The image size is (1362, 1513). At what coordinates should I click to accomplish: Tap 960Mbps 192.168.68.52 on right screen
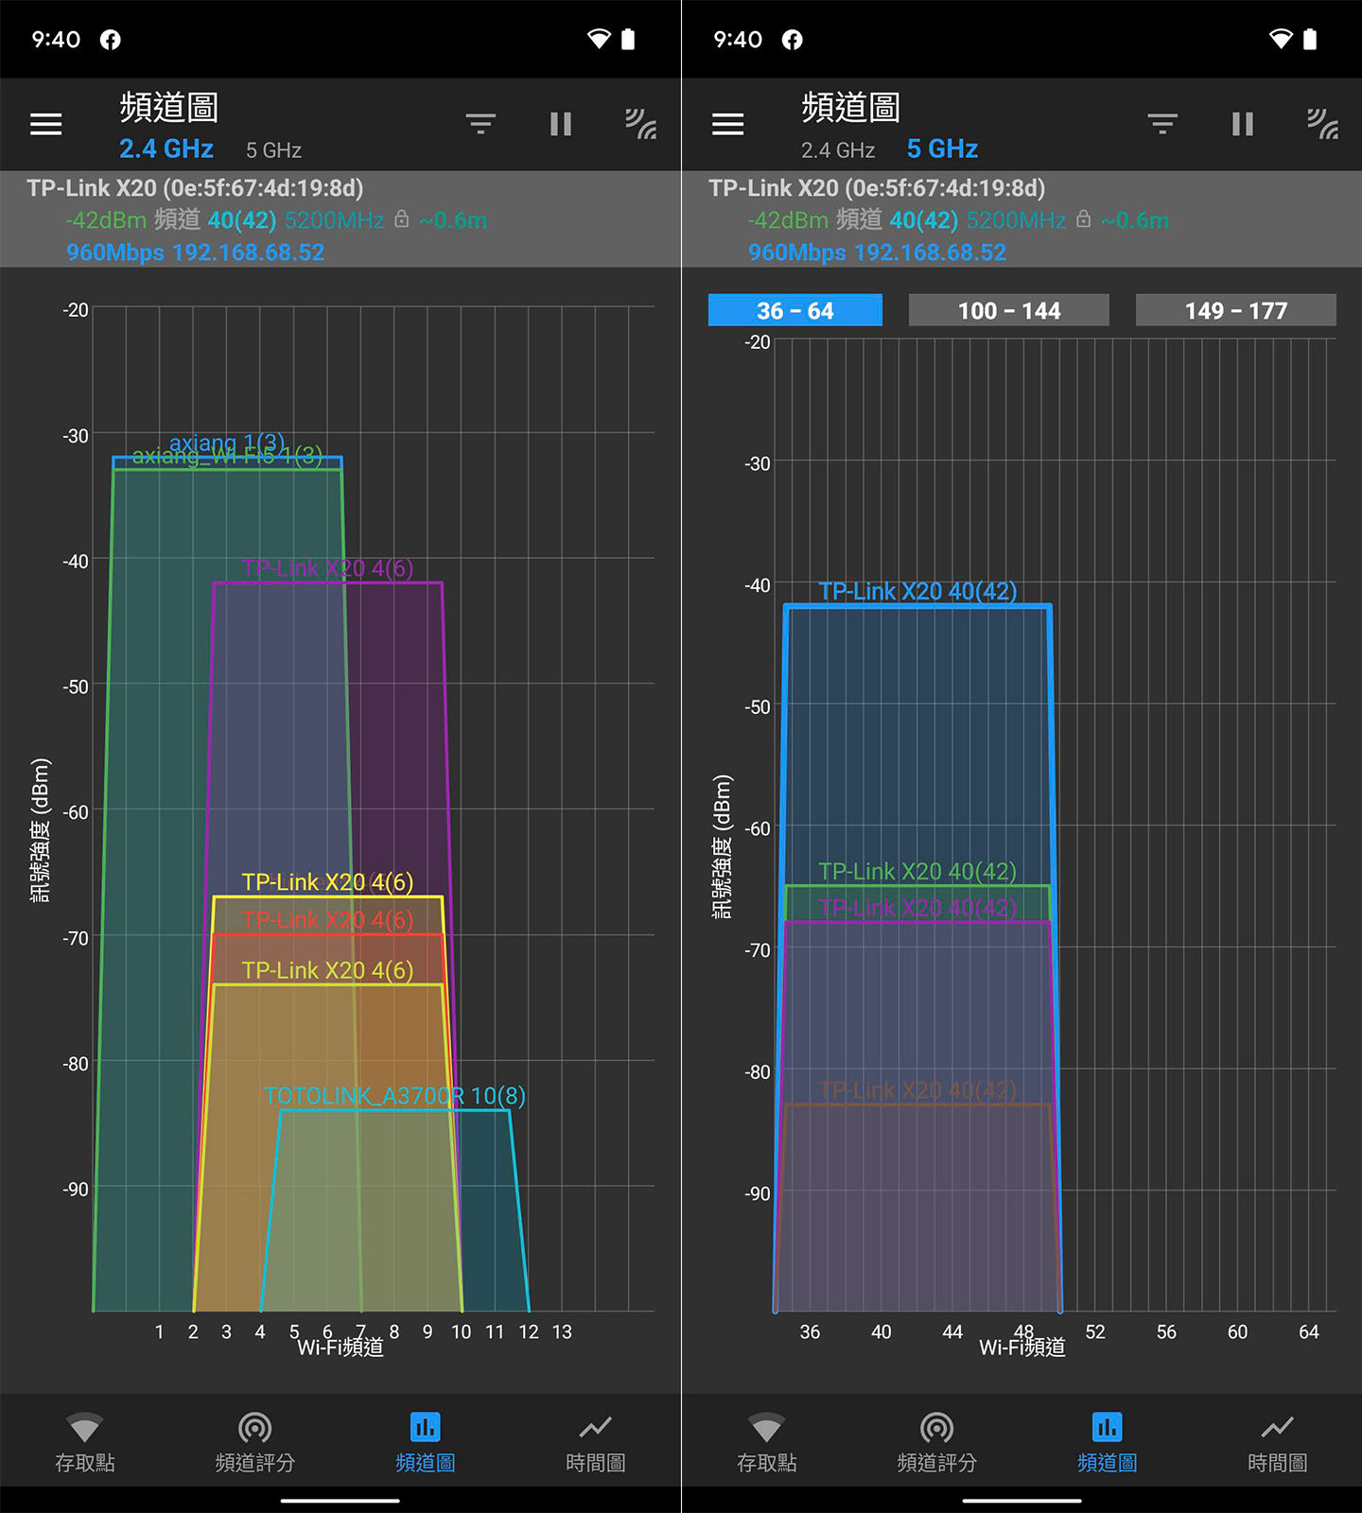pyautogui.click(x=878, y=252)
